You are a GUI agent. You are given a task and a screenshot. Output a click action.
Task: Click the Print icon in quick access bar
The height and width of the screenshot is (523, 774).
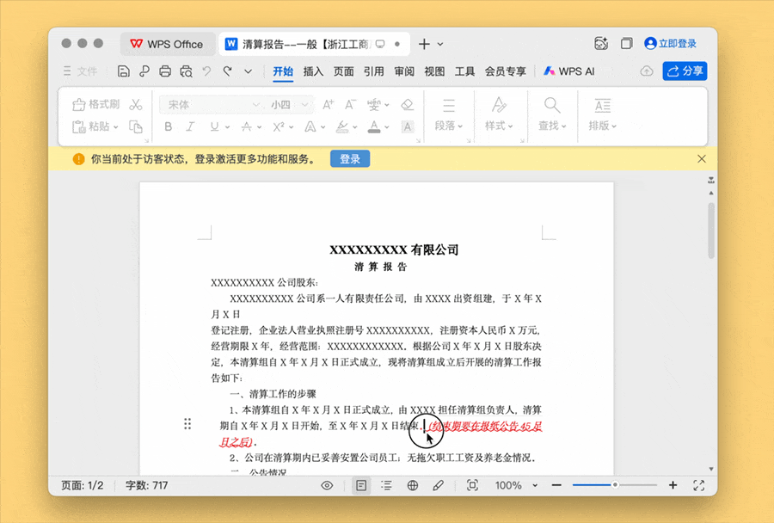tap(164, 71)
